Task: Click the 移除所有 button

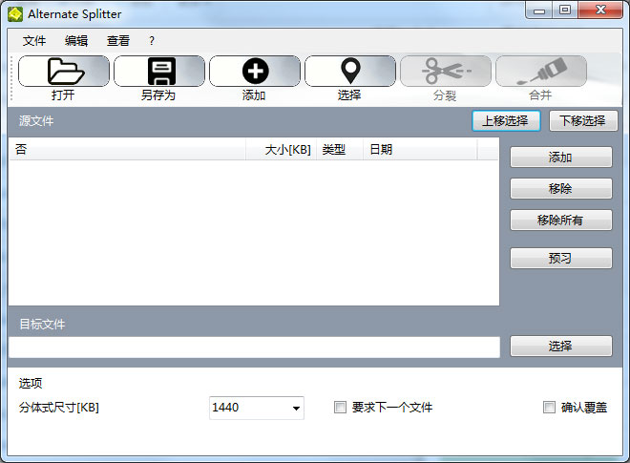Action: 561,220
